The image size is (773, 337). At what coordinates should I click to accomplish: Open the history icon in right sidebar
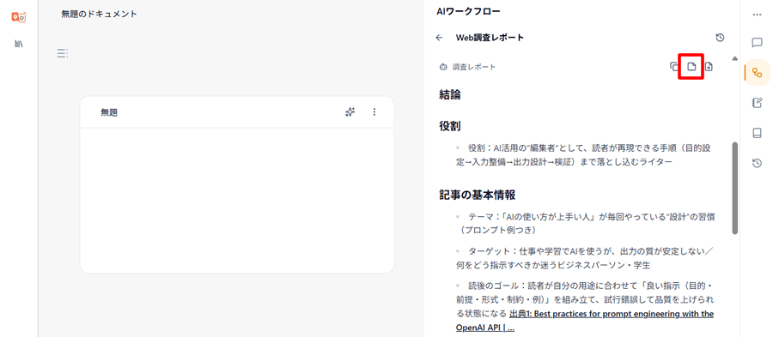pos(757,163)
